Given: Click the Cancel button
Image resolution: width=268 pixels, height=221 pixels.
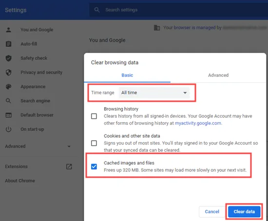Looking at the screenshot, I should [x=212, y=212].
